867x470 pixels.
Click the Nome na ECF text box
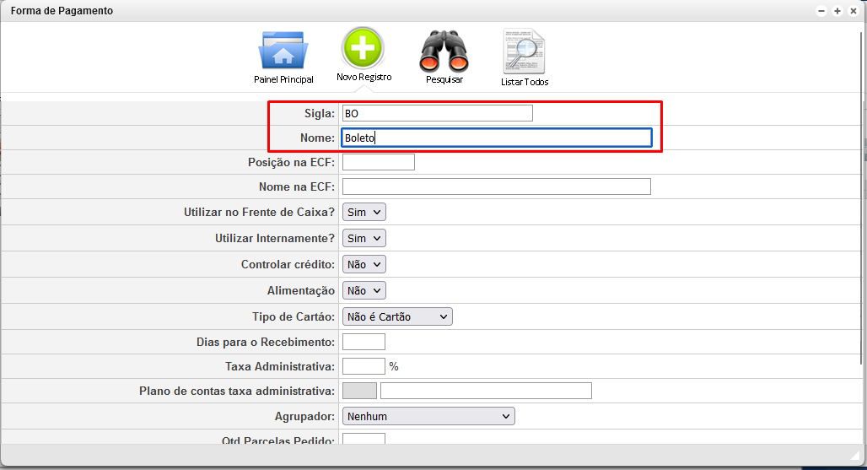tap(497, 186)
